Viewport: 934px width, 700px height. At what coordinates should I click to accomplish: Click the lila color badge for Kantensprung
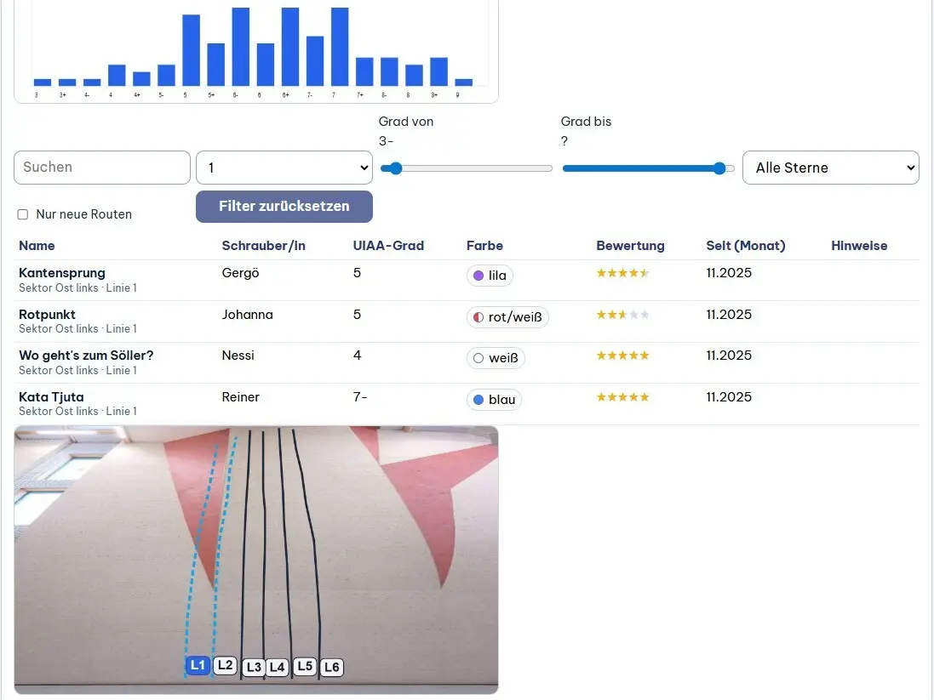click(490, 276)
